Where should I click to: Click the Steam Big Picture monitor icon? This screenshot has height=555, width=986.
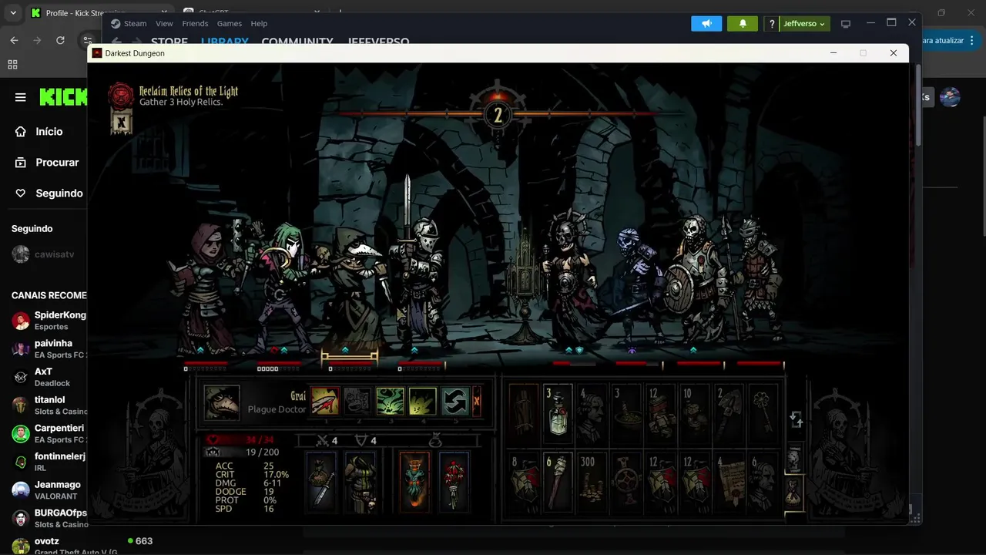coord(846,24)
